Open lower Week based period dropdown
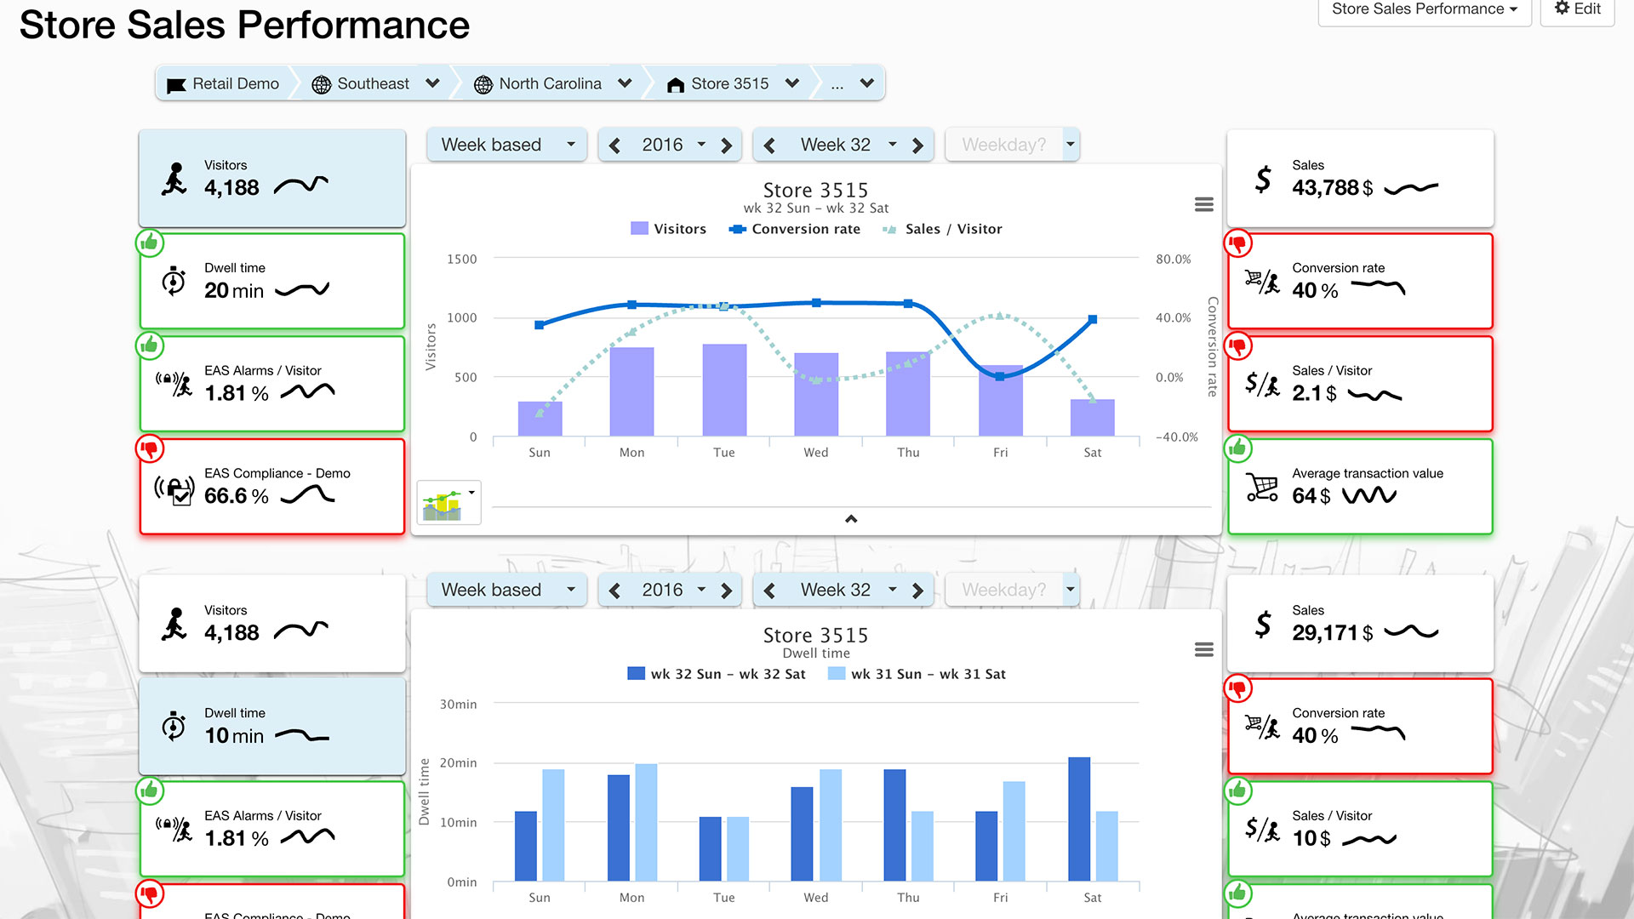This screenshot has height=919, width=1634. click(507, 590)
